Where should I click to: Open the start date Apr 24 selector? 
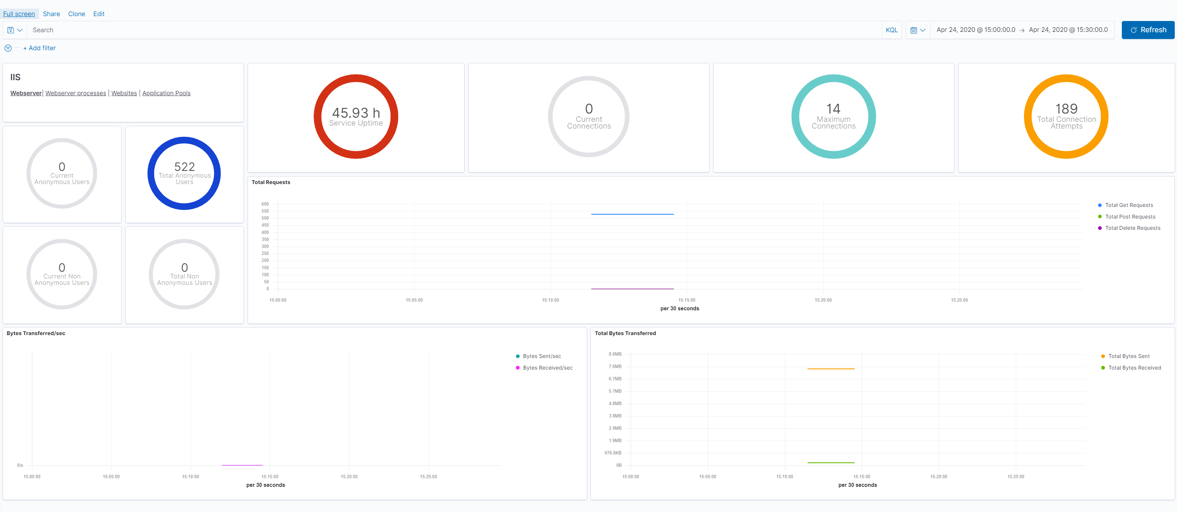pyautogui.click(x=975, y=30)
